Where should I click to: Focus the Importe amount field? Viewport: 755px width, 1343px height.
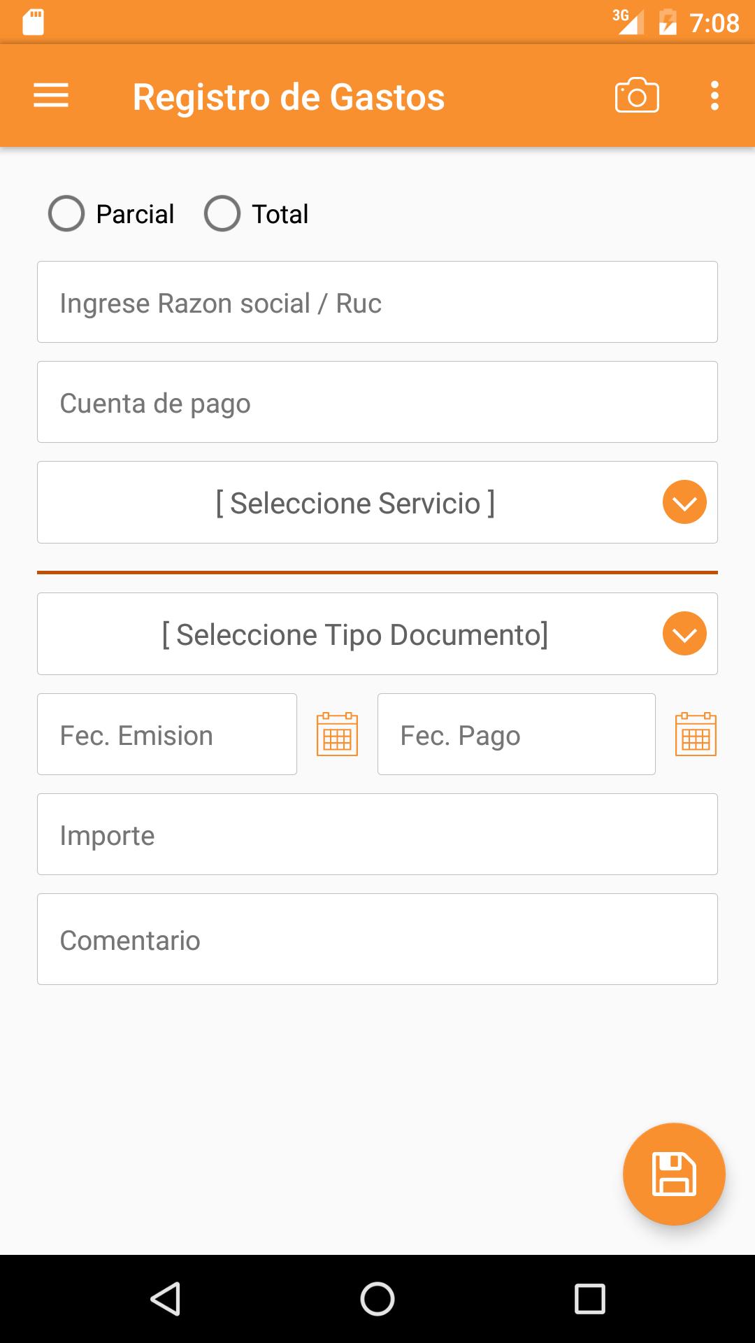tap(377, 834)
